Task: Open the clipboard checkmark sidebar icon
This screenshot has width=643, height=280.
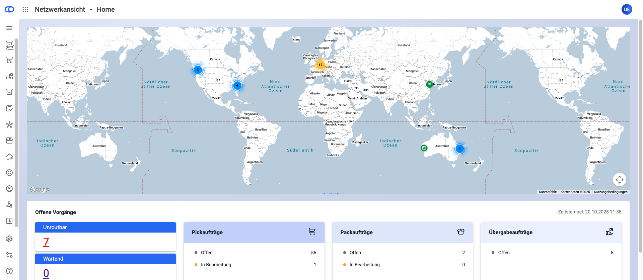Action: pos(9,108)
